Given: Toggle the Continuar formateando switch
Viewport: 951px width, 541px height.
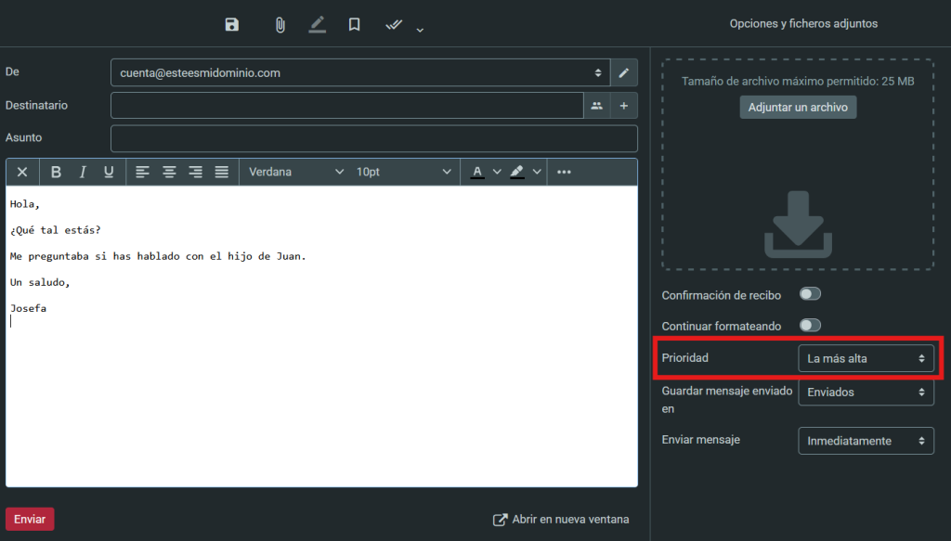Looking at the screenshot, I should 810,326.
